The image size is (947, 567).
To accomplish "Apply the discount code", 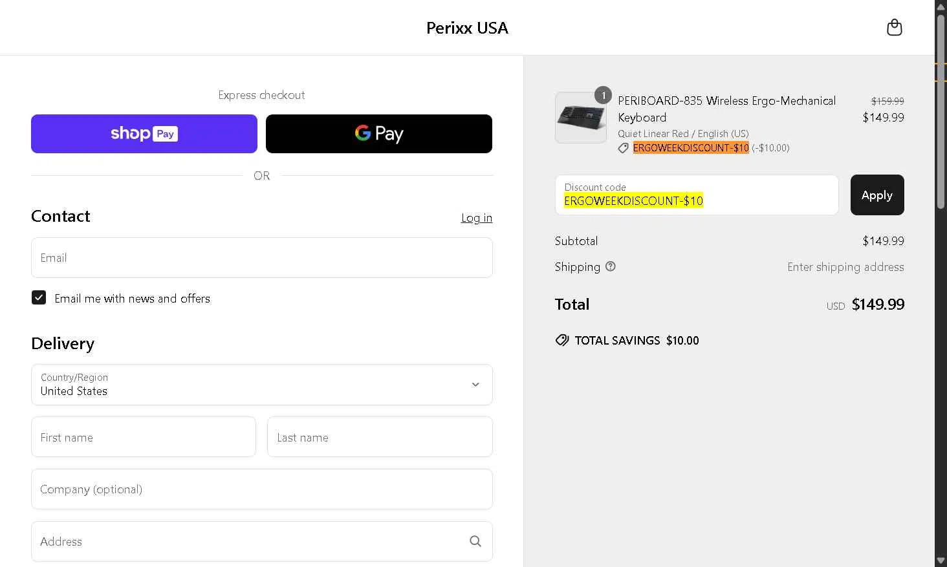I will 877,195.
